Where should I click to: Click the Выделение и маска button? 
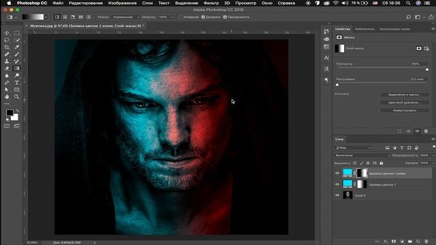coord(404,95)
